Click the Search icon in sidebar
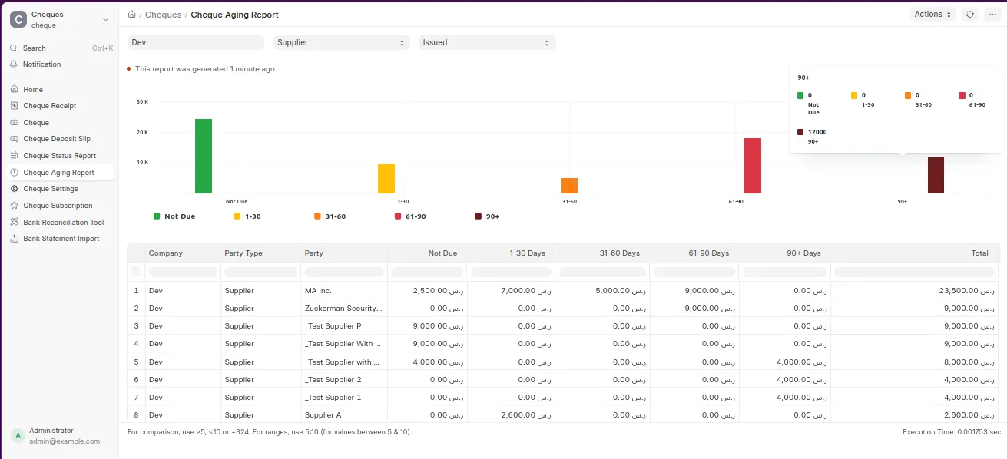Image resolution: width=1007 pixels, height=459 pixels. pos(14,48)
